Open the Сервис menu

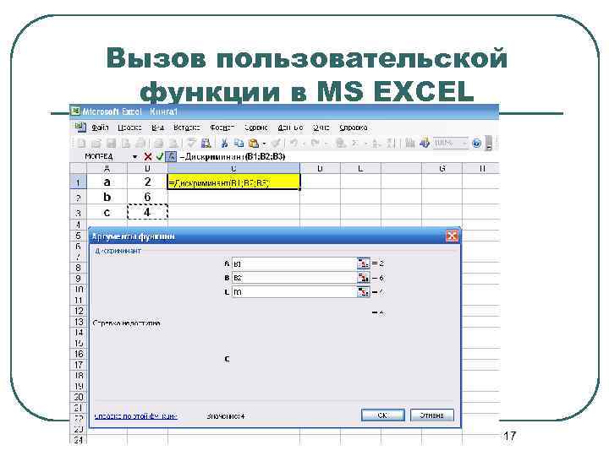(x=256, y=128)
